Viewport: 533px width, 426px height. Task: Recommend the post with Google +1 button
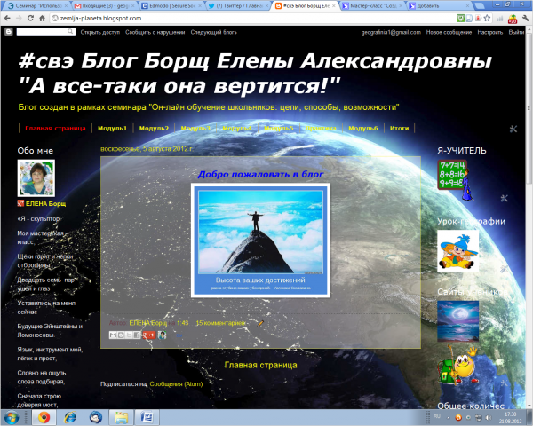(x=149, y=335)
